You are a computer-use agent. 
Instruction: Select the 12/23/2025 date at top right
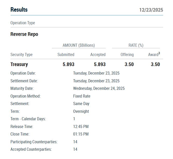coord(151,10)
